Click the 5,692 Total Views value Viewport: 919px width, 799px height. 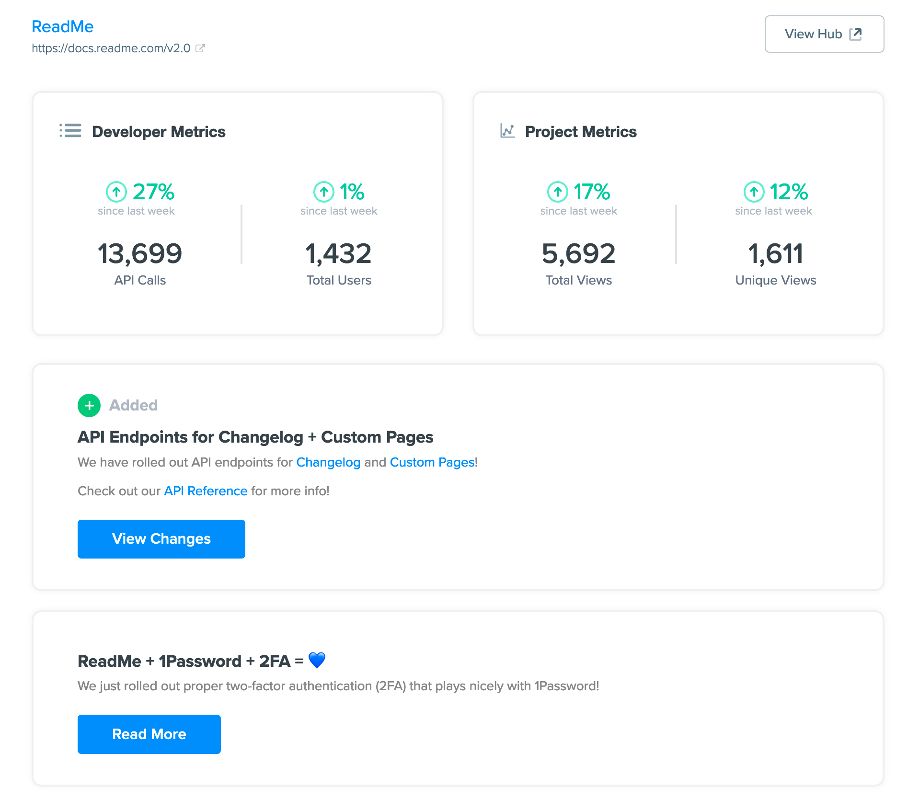pos(579,253)
